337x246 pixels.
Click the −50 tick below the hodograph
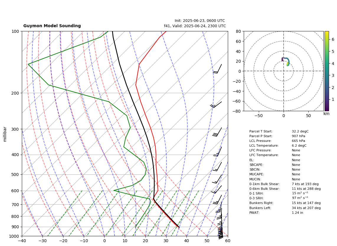259,116
